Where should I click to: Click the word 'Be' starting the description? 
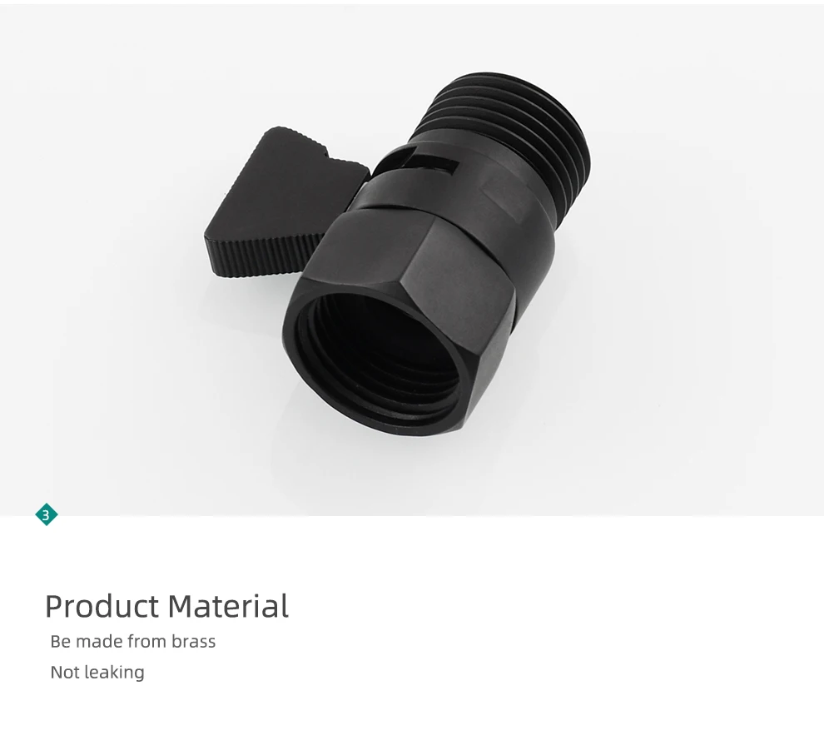[x=61, y=642]
